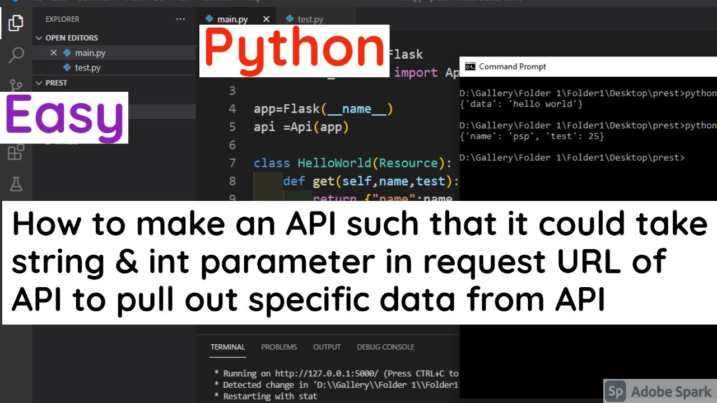
Task: Click terminal line 'Running on http://127.0.0.1:5000/'
Action: point(336,373)
